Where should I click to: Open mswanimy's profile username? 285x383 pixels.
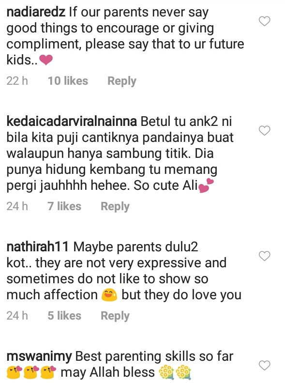tap(39, 356)
